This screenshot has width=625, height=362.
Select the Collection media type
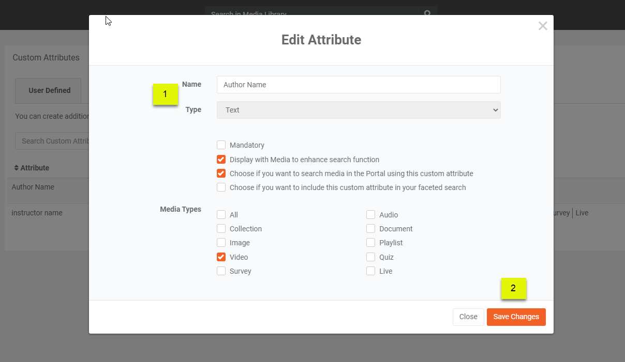coord(221,229)
